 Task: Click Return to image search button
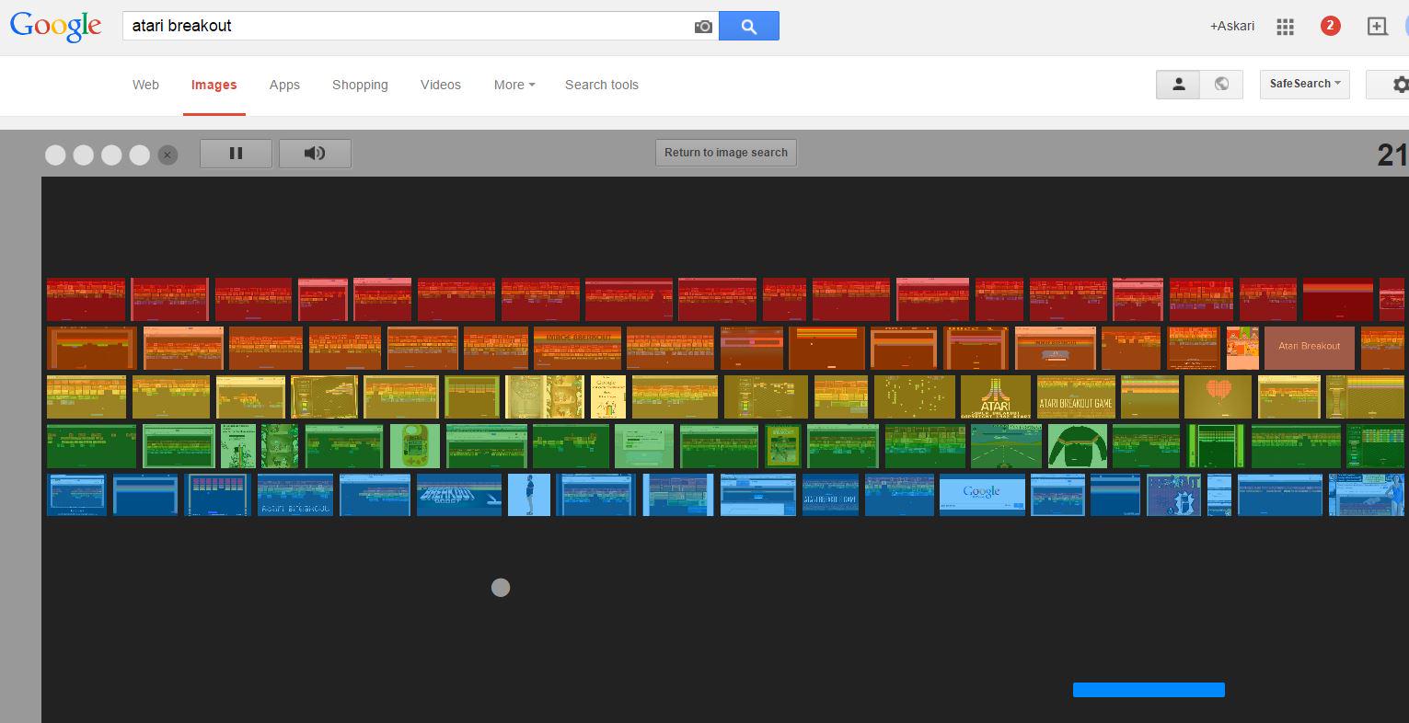click(726, 153)
